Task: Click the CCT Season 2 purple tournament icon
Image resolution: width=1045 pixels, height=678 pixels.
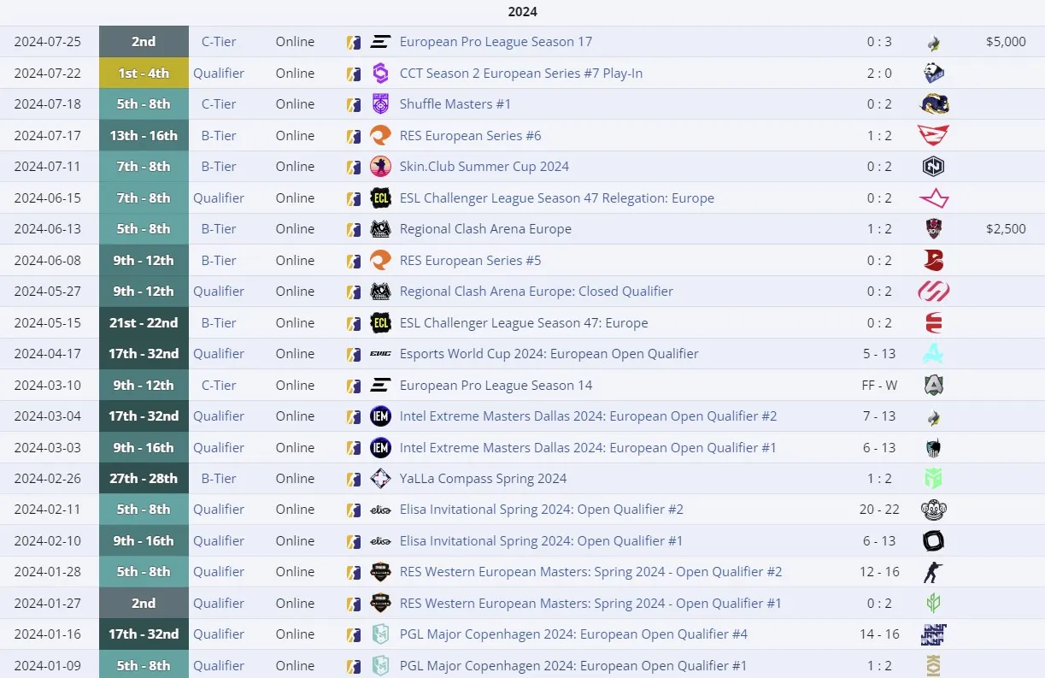Action: pos(380,74)
